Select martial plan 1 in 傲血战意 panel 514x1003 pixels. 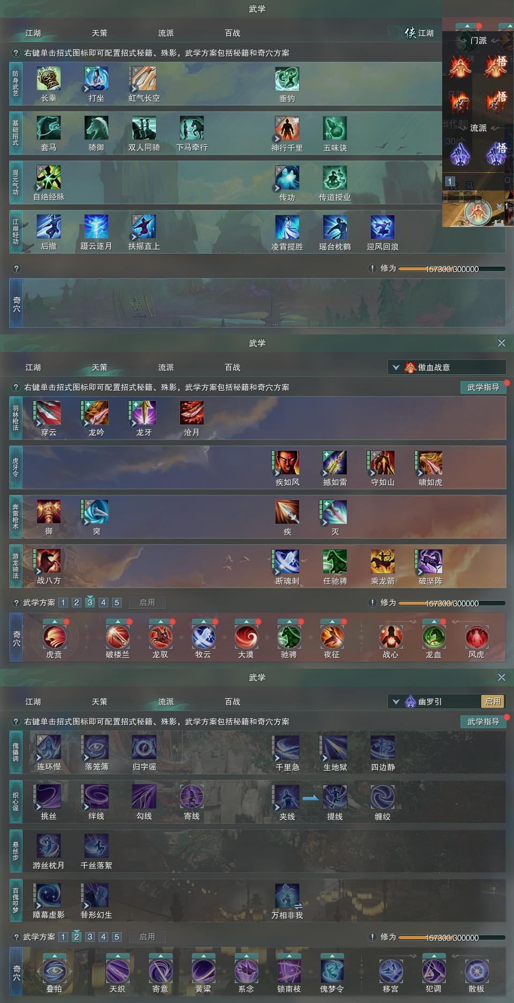[x=63, y=603]
